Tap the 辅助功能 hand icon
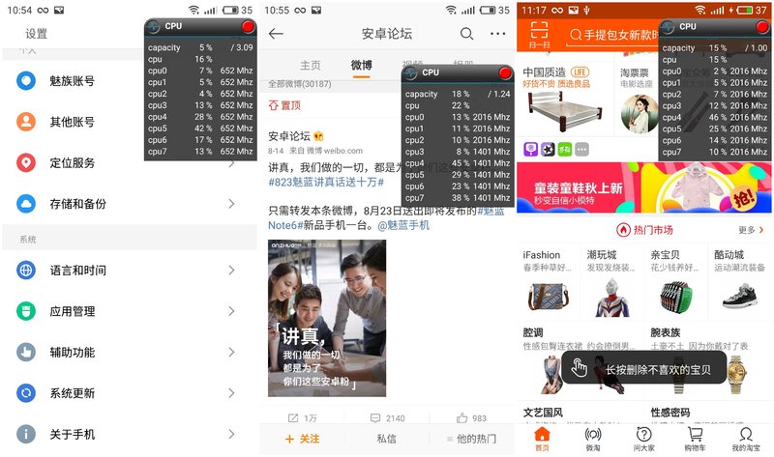 [26, 352]
